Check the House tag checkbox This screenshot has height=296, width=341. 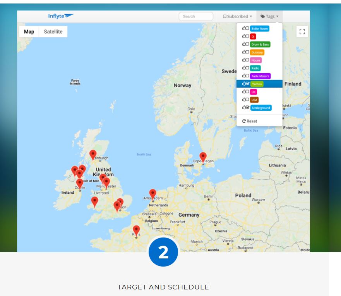[247, 60]
